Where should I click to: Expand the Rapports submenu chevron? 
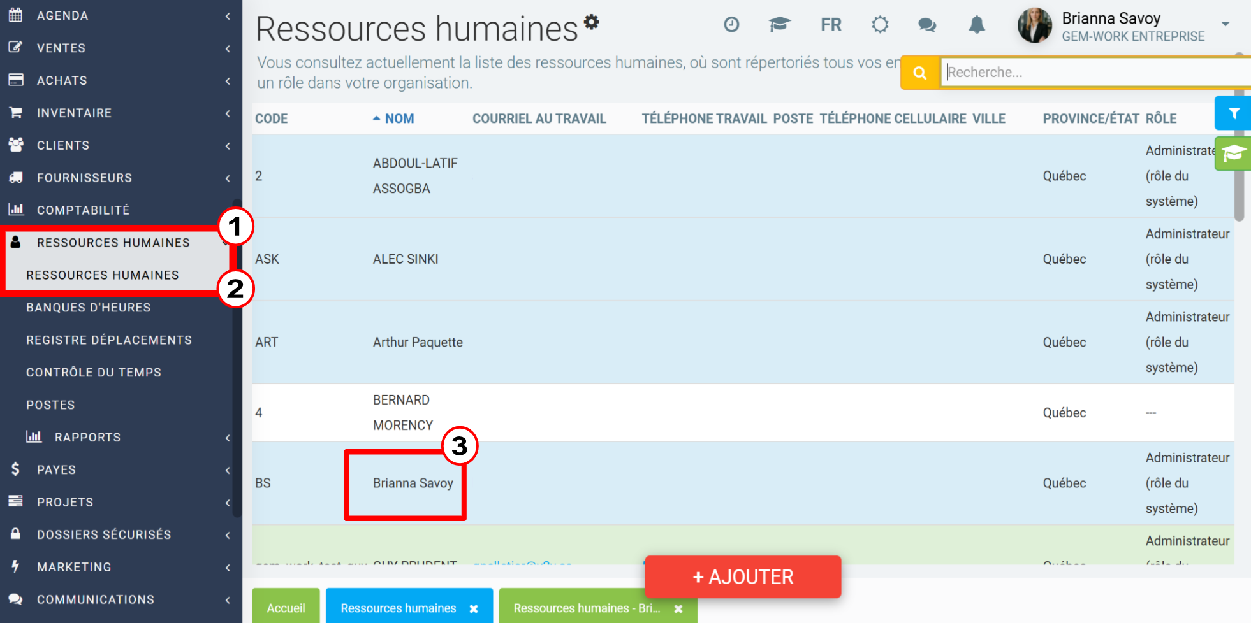click(228, 438)
